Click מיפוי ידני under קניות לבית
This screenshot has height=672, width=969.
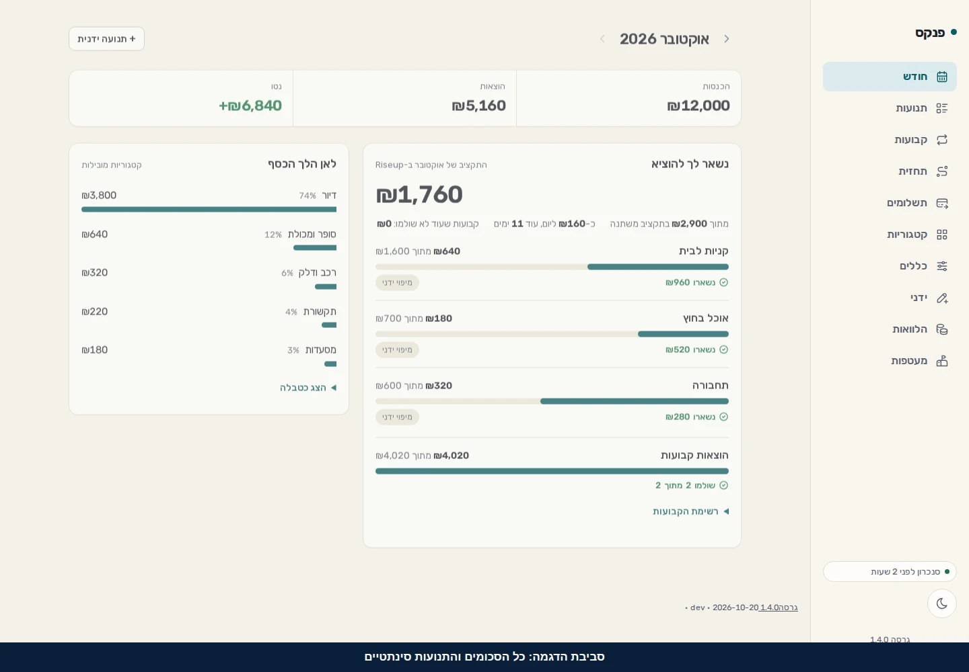[x=397, y=282]
